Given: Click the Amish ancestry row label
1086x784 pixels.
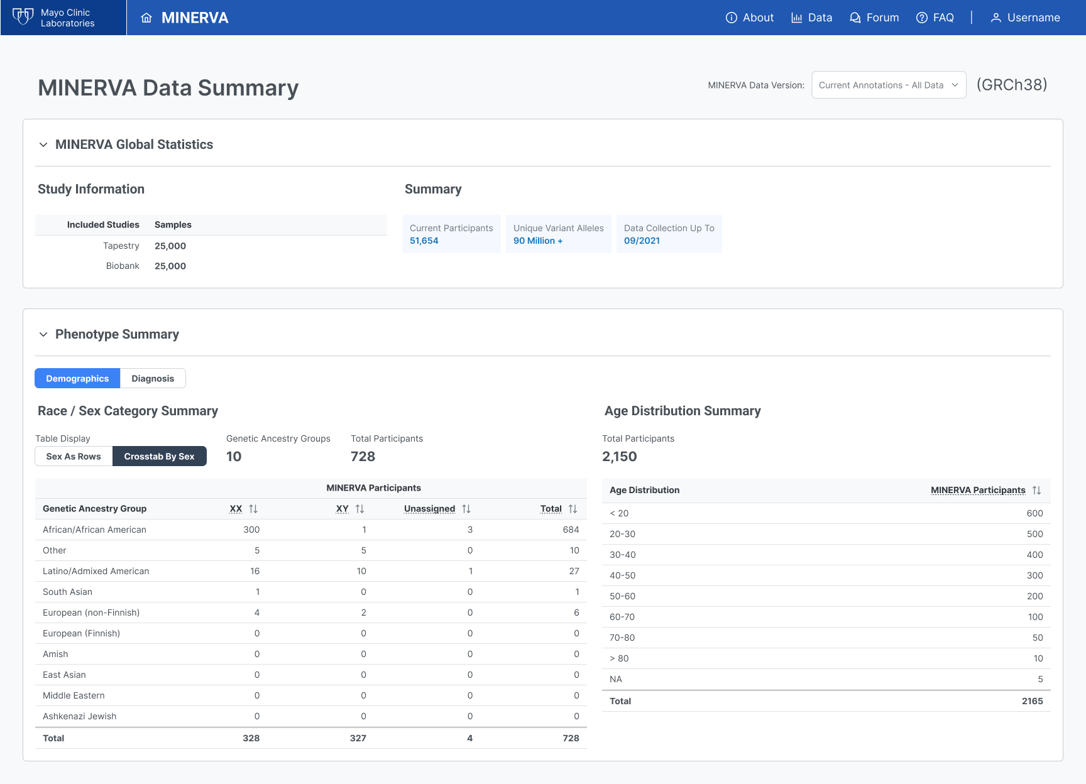Looking at the screenshot, I should tap(55, 654).
